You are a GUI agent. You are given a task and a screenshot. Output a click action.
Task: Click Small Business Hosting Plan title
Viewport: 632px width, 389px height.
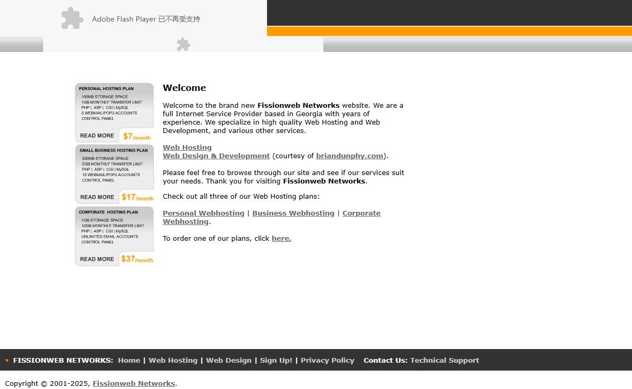pos(114,150)
